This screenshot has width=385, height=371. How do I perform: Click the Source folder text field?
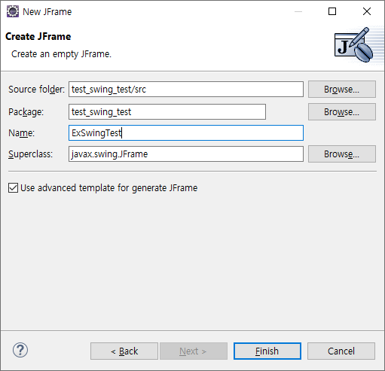[x=186, y=90]
